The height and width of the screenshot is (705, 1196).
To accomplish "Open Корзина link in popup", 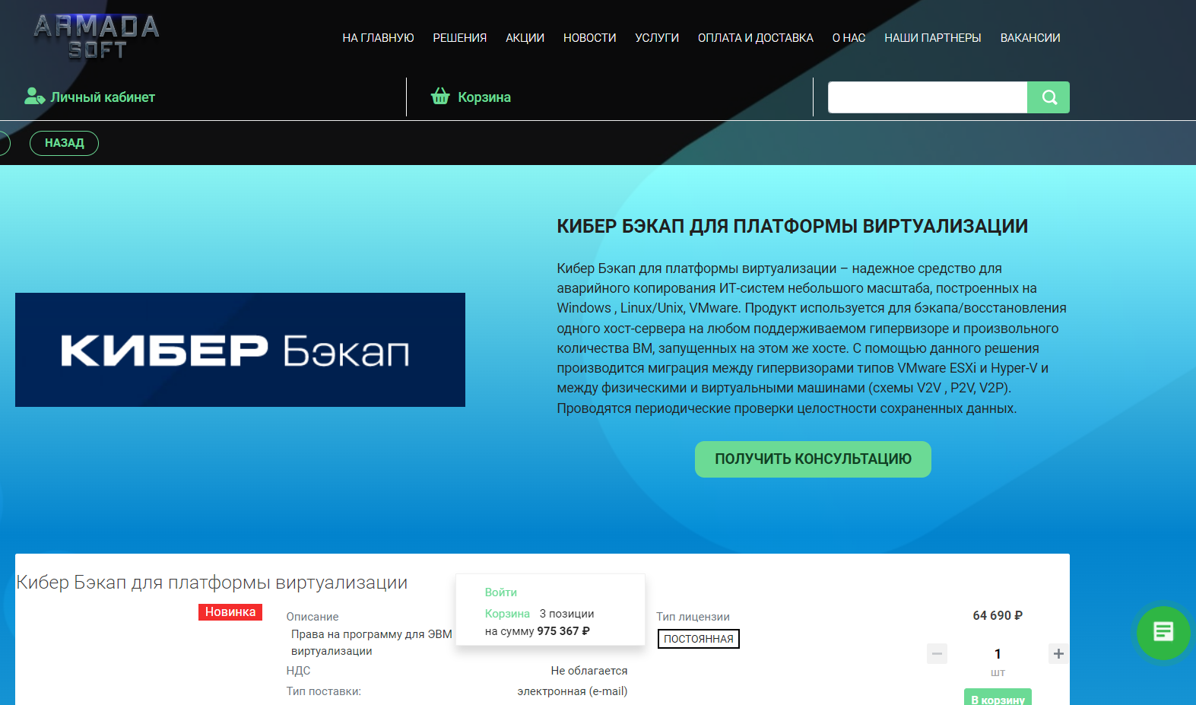I will coord(507,614).
